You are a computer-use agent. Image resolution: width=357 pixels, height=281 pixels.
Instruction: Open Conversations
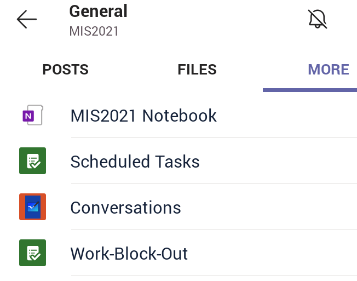point(125,208)
